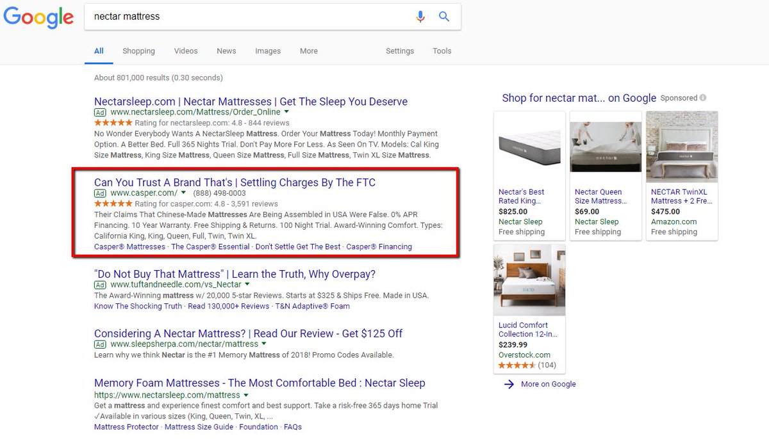Screen dimensions: 769x439
Task: Open the Images tab
Action: [268, 51]
